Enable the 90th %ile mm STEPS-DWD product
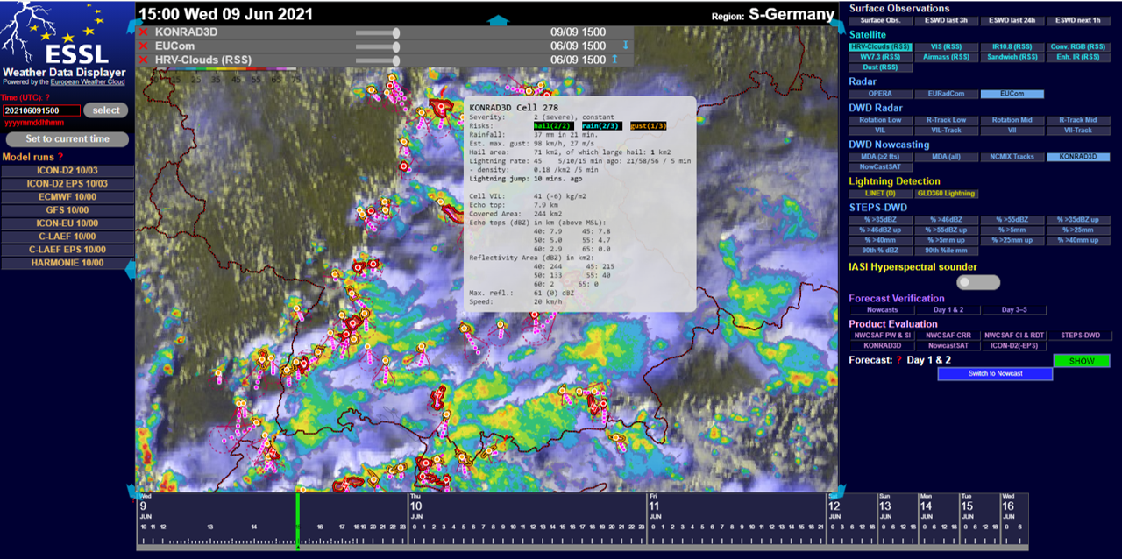 [x=946, y=251]
